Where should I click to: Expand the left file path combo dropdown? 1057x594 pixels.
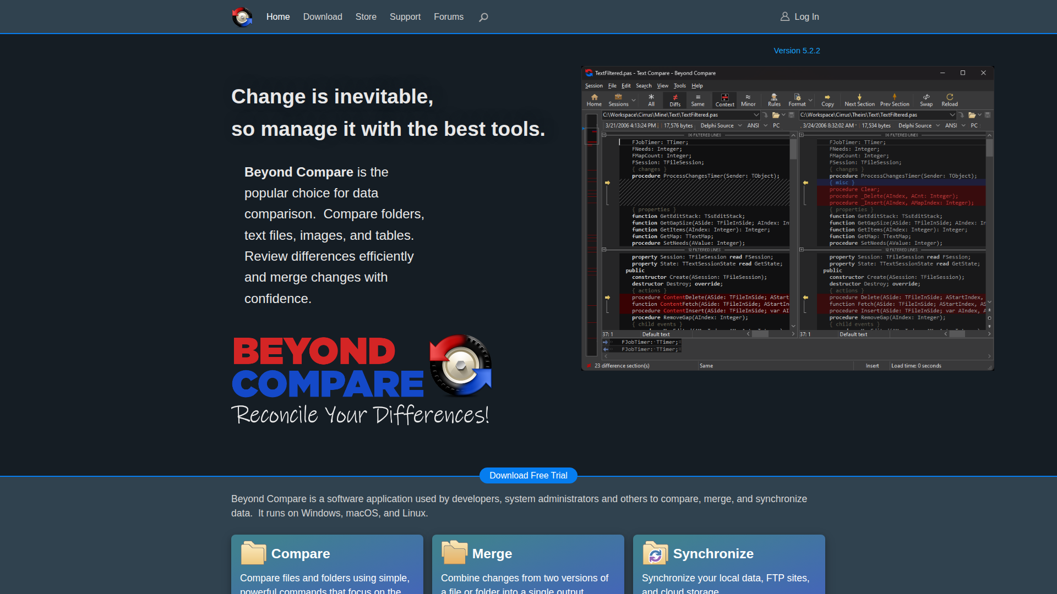pyautogui.click(x=756, y=115)
